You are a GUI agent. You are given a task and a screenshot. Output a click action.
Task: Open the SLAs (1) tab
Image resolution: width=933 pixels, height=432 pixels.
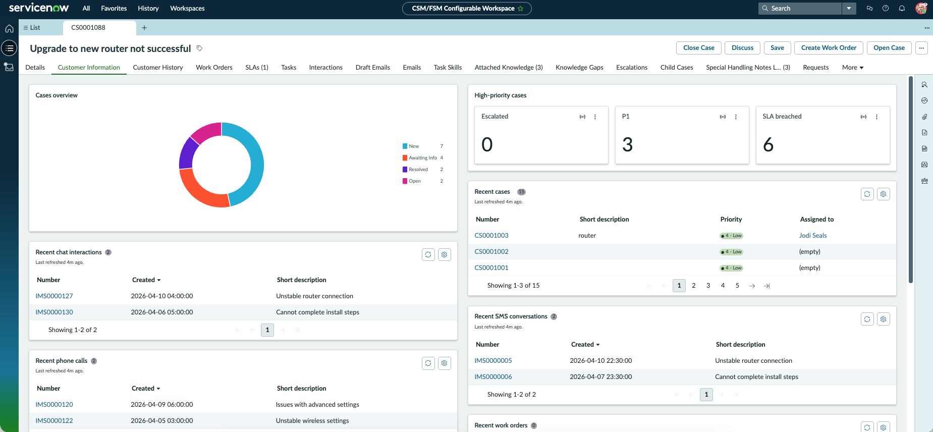click(x=257, y=68)
